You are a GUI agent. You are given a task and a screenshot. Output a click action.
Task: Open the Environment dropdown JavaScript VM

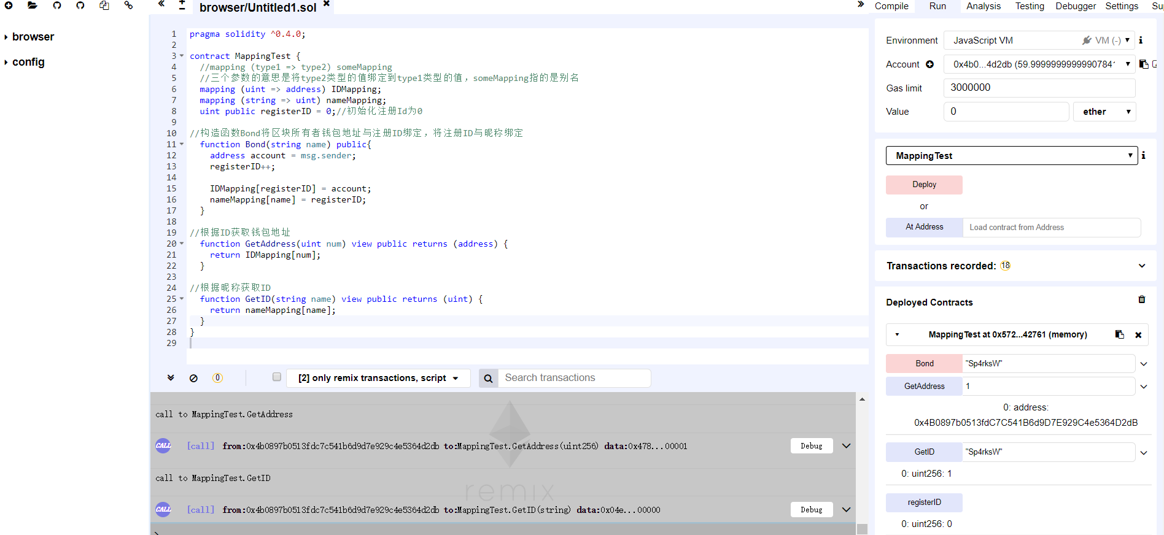point(1039,40)
